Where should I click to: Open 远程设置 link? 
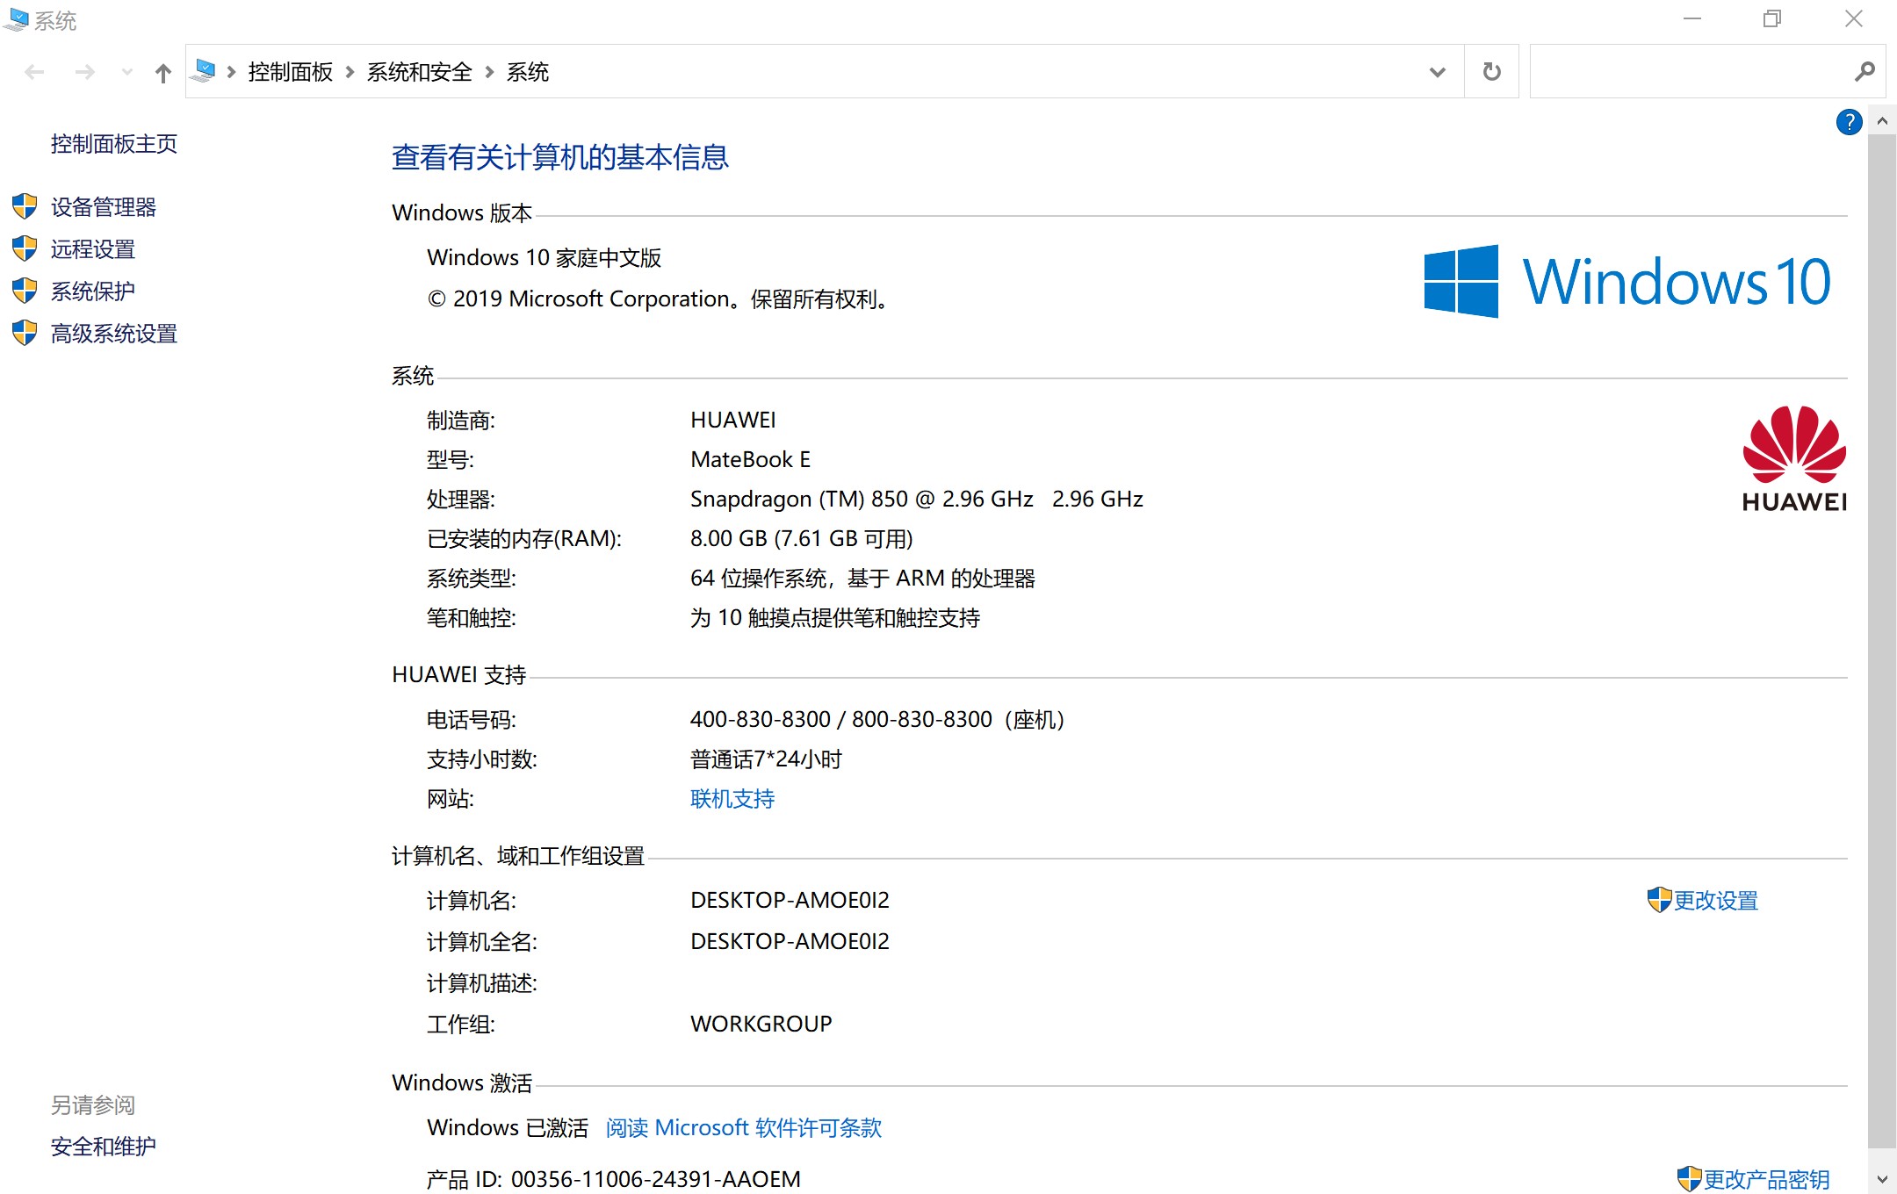pos(93,249)
